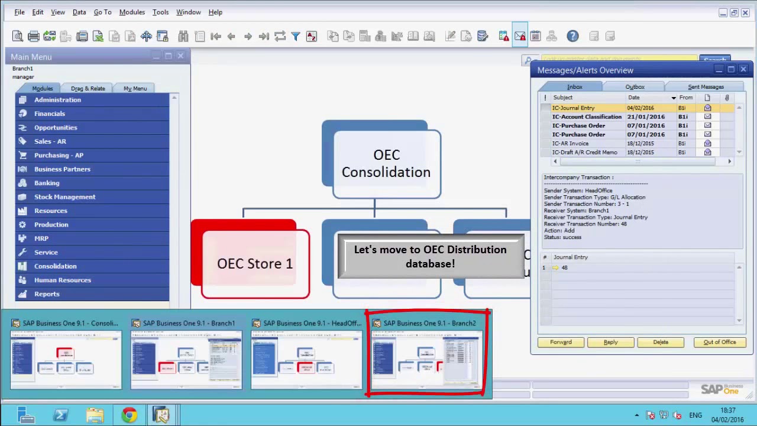
Task: Click the Sort A-Z toolbar icon
Action: pyautogui.click(x=312, y=37)
